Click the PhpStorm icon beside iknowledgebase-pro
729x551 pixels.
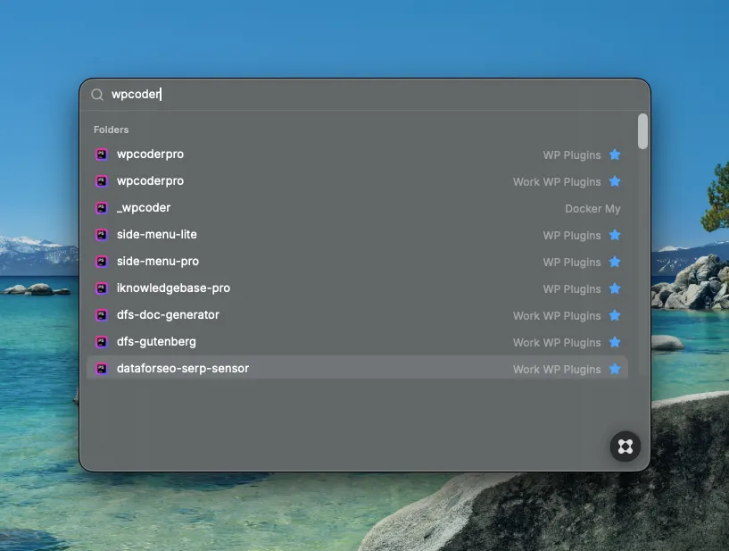coord(102,288)
